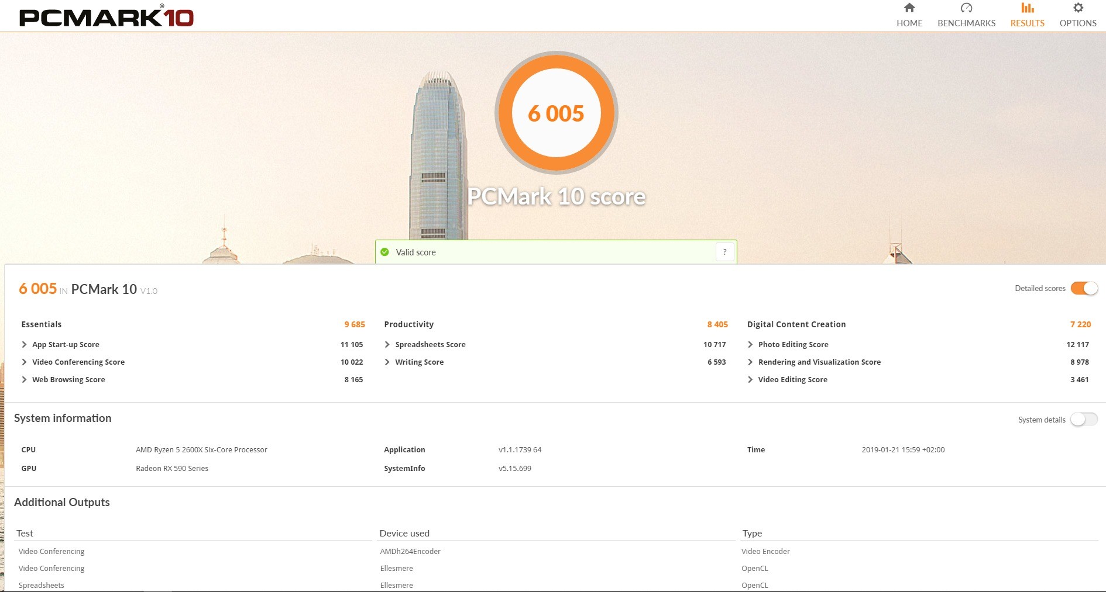The height and width of the screenshot is (592, 1106).
Task: Click the Results bar chart icon
Action: point(1027,8)
